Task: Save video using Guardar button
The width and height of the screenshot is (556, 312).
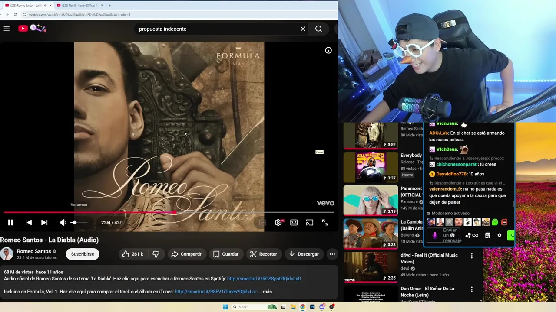Action: pyautogui.click(x=225, y=254)
